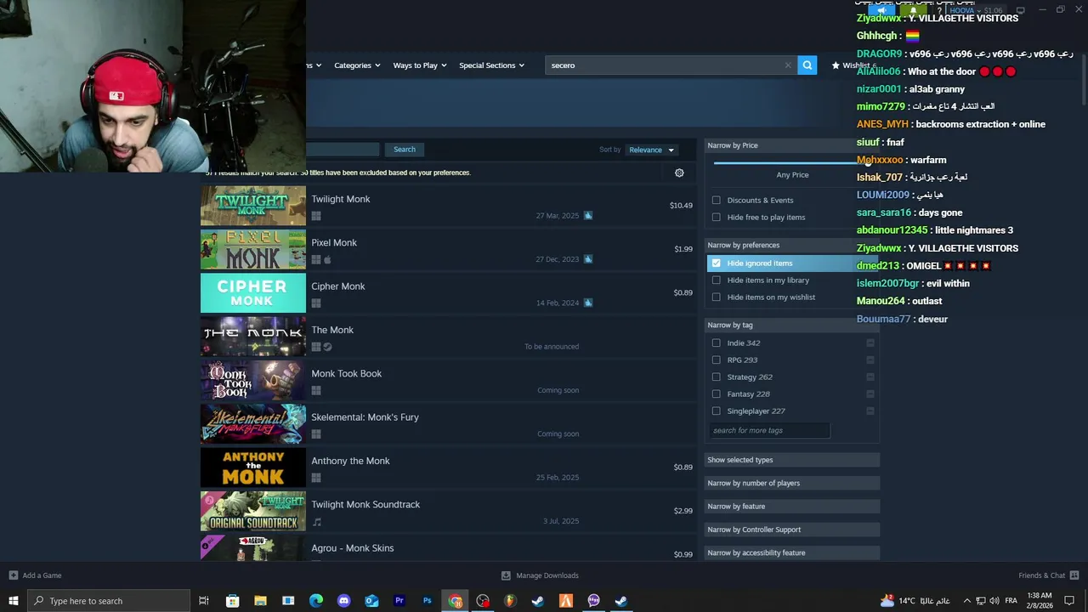Open Microsoft Store from the taskbar
This screenshot has width=1088, height=612.
click(232, 601)
